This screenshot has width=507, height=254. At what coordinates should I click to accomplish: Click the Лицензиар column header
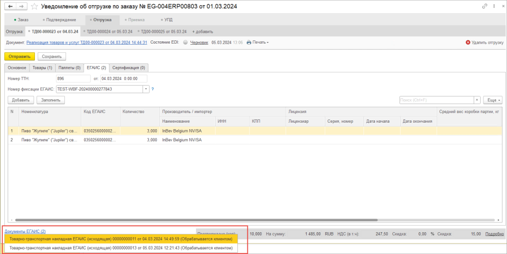click(305, 121)
